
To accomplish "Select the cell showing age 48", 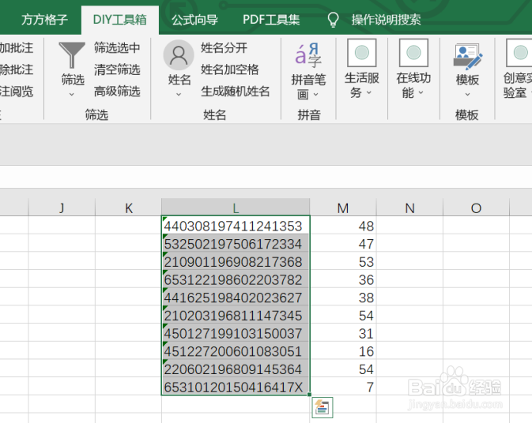I will pyautogui.click(x=343, y=225).
